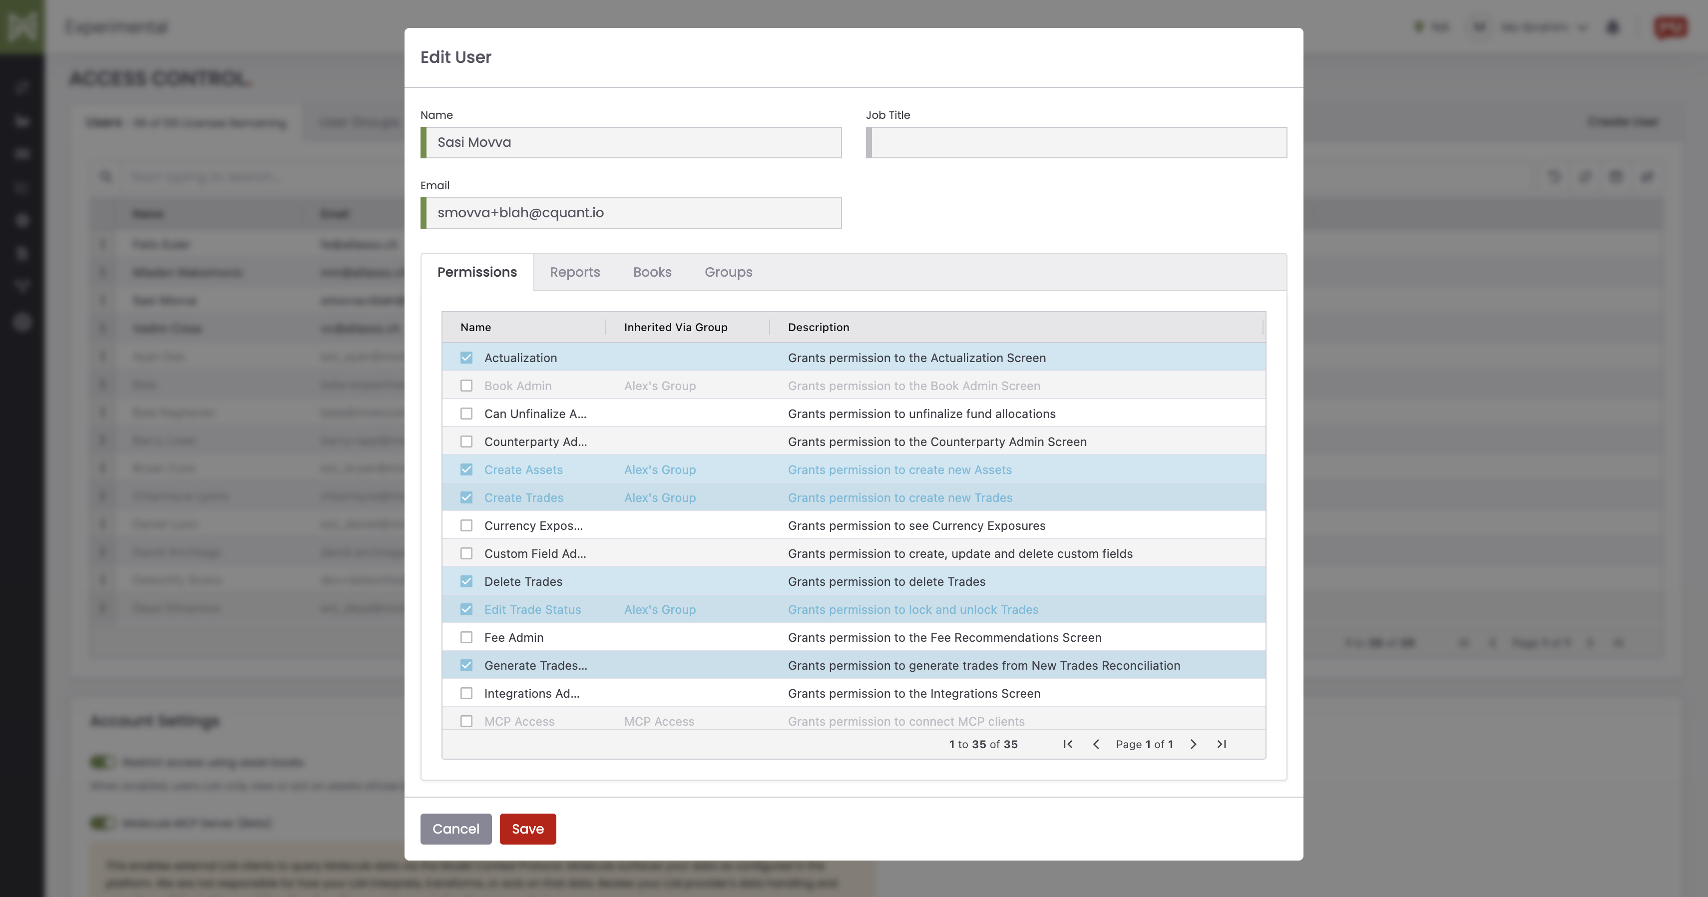Go to next permissions page
The height and width of the screenshot is (897, 1708).
coord(1194,744)
